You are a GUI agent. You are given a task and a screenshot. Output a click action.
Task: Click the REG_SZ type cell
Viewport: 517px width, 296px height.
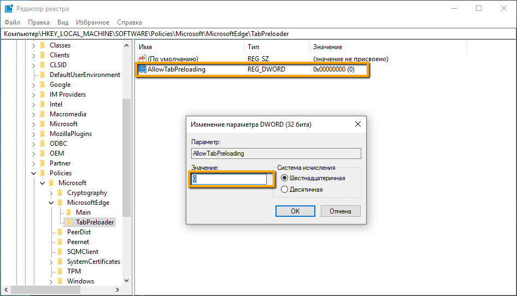[x=258, y=58]
